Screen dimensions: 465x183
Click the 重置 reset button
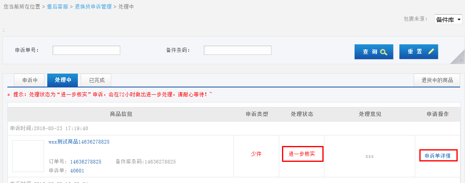click(x=419, y=52)
